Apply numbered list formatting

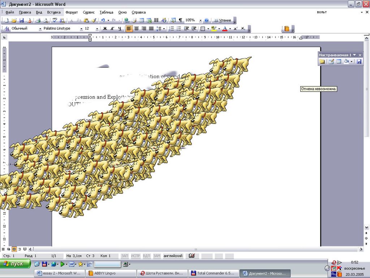pos(172,29)
